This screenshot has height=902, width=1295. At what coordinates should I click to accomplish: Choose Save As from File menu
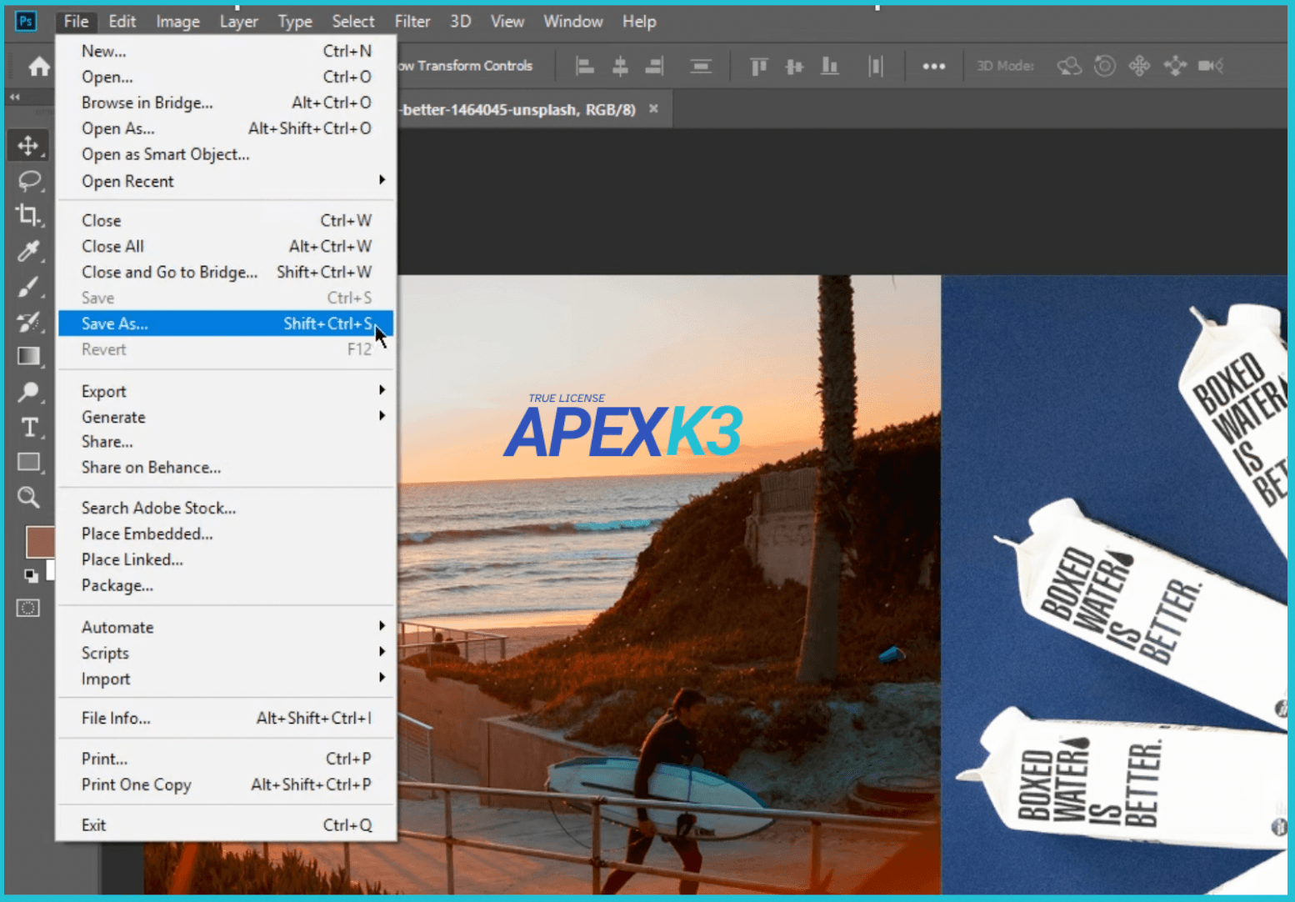tap(226, 323)
